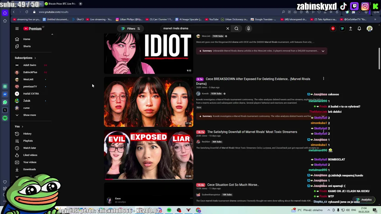Expand the first video's Summary chevron
Viewport: 381px width, 214px height.
point(323,51)
